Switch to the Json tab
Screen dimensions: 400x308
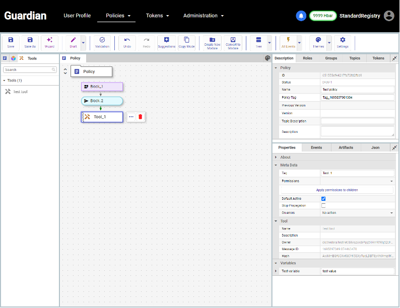375,147
